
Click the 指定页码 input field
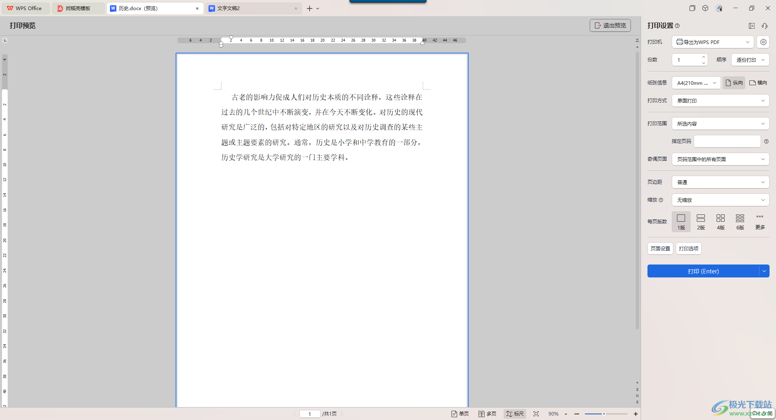[x=727, y=141]
